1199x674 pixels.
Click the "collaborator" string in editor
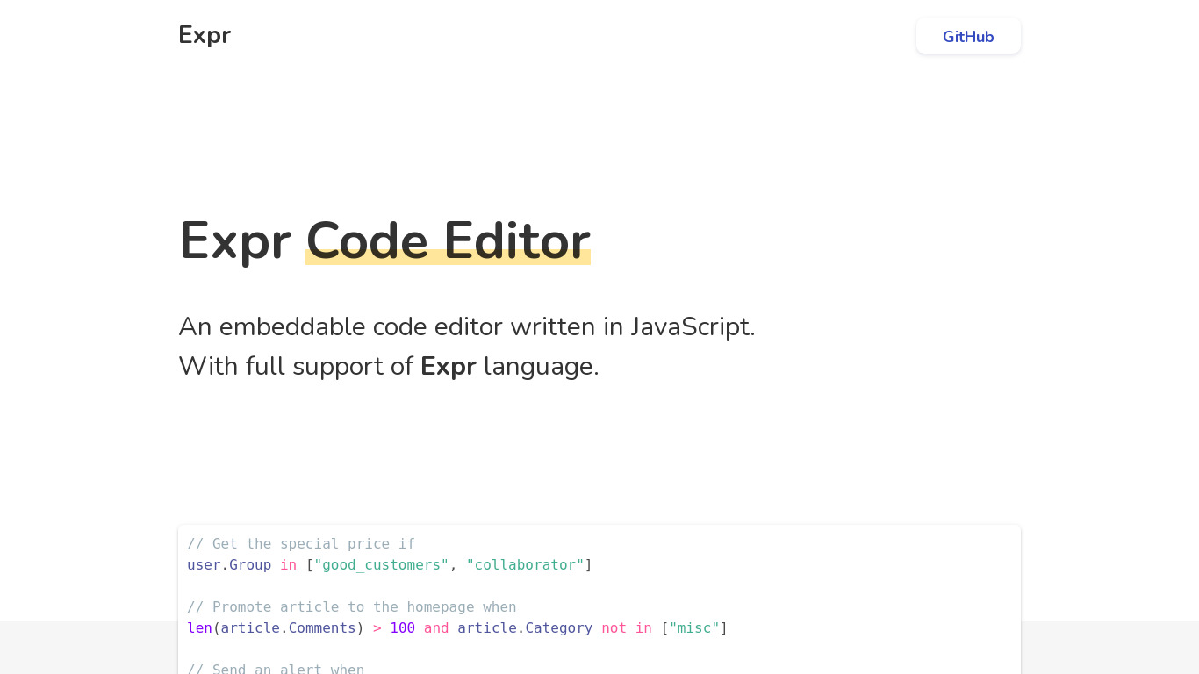click(x=525, y=565)
